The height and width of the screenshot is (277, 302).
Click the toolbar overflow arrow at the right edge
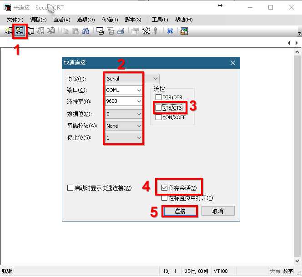point(299,34)
